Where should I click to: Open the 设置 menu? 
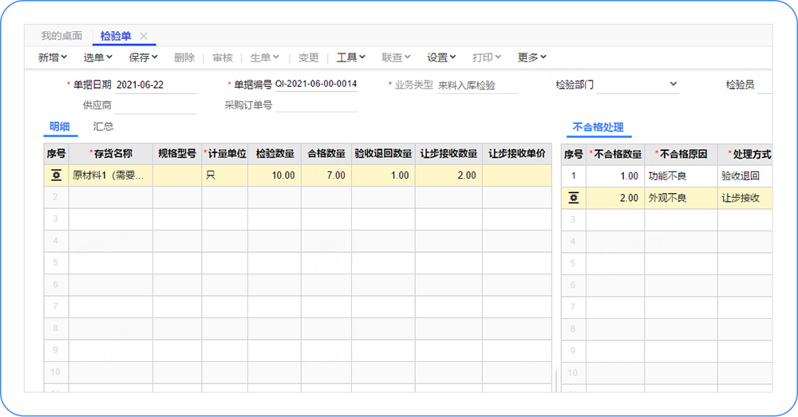pyautogui.click(x=441, y=57)
